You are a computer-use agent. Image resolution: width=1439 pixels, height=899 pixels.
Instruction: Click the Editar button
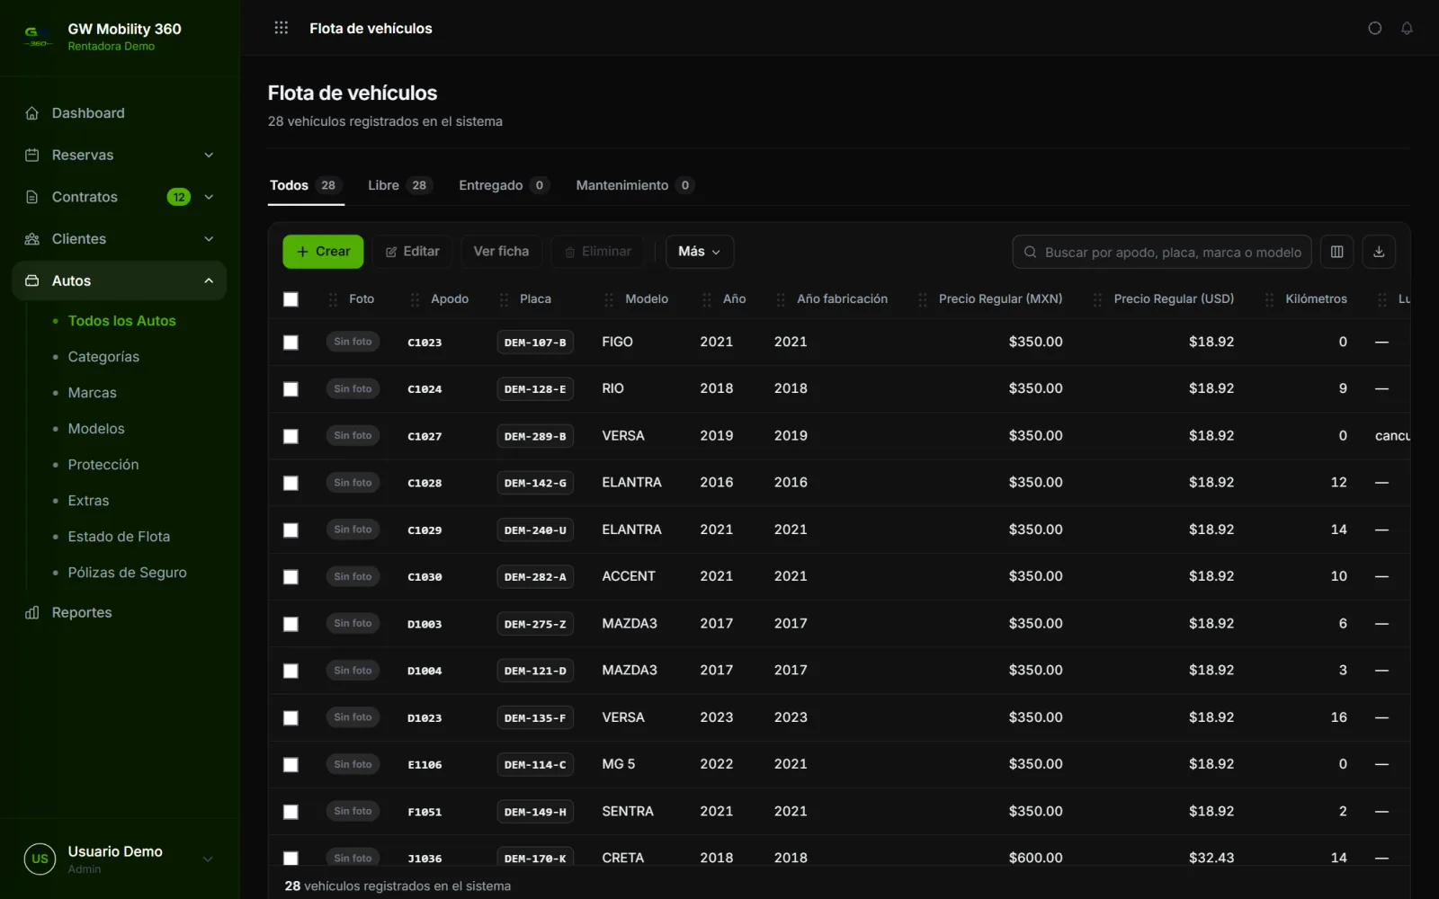click(412, 252)
